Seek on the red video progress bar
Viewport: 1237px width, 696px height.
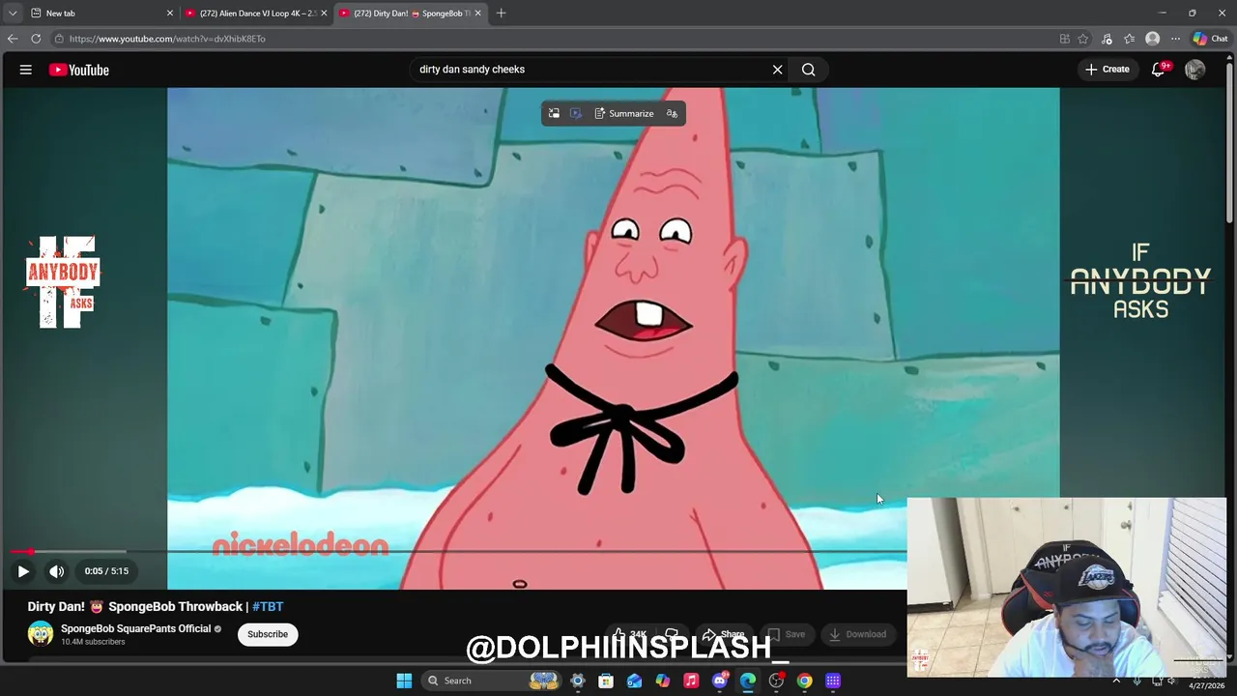[x=459, y=552]
